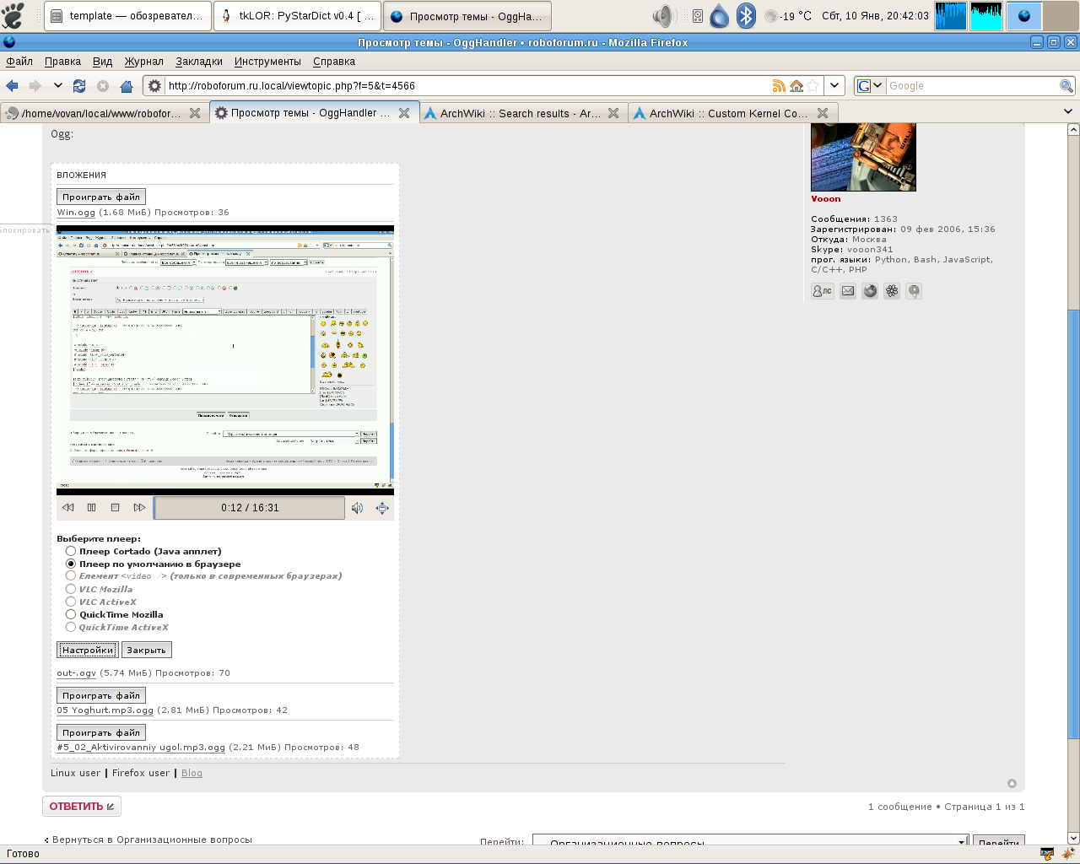This screenshot has height=864, width=1080.
Task: Open the Правка menu
Action: (62, 62)
